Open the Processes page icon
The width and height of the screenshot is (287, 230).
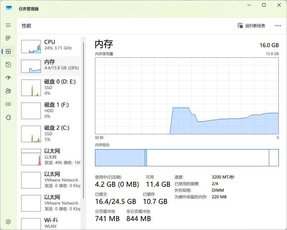8,38
